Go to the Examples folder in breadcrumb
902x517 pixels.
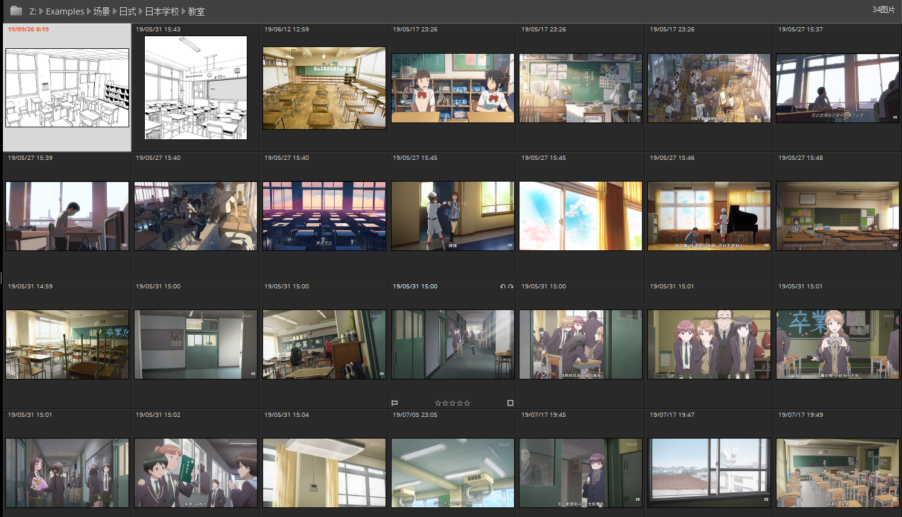65,11
